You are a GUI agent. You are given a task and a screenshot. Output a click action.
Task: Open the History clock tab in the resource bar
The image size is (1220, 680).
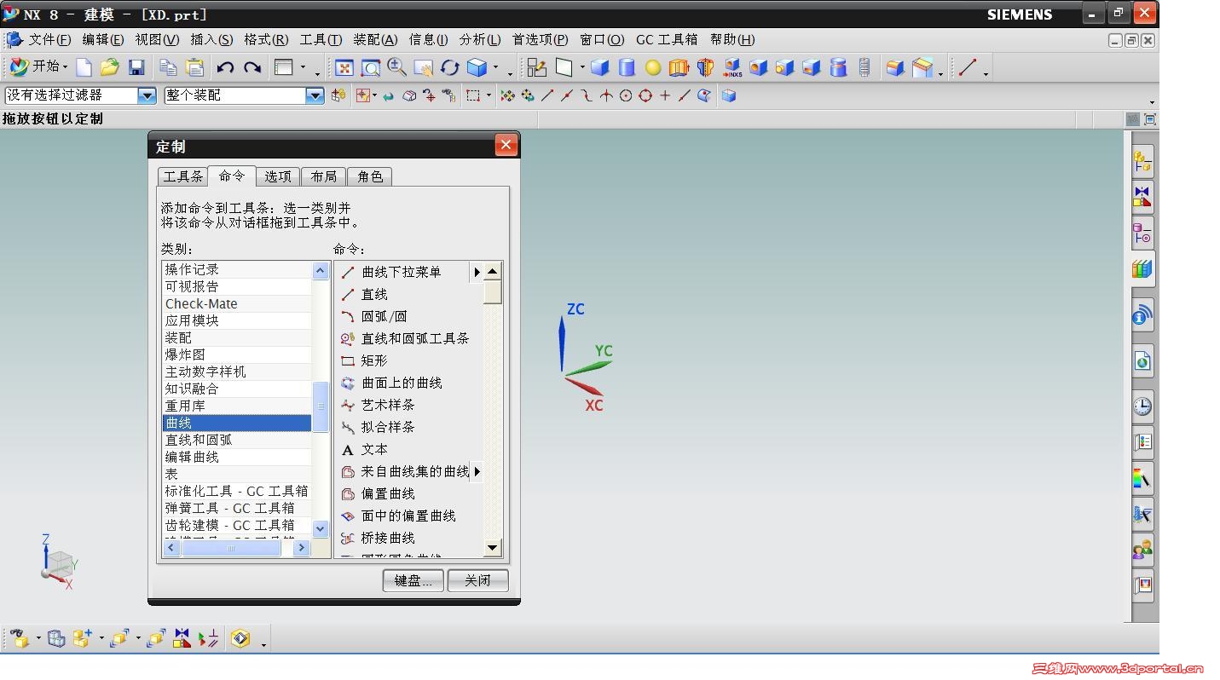click(x=1142, y=406)
